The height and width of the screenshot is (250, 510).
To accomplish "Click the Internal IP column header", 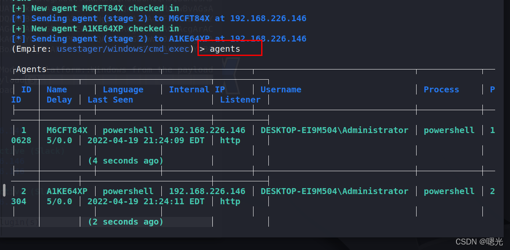I will pos(197,89).
